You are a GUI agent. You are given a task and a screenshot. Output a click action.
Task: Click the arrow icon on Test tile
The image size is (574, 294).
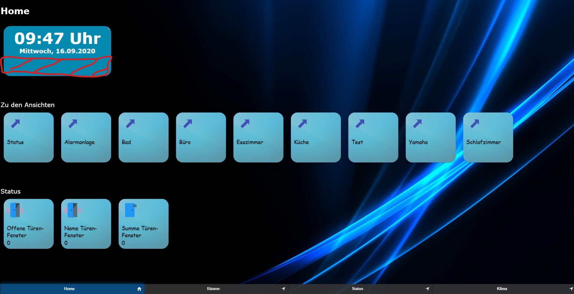[360, 123]
